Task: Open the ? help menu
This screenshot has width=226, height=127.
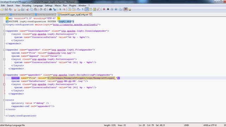Action: (x=89, y=6)
